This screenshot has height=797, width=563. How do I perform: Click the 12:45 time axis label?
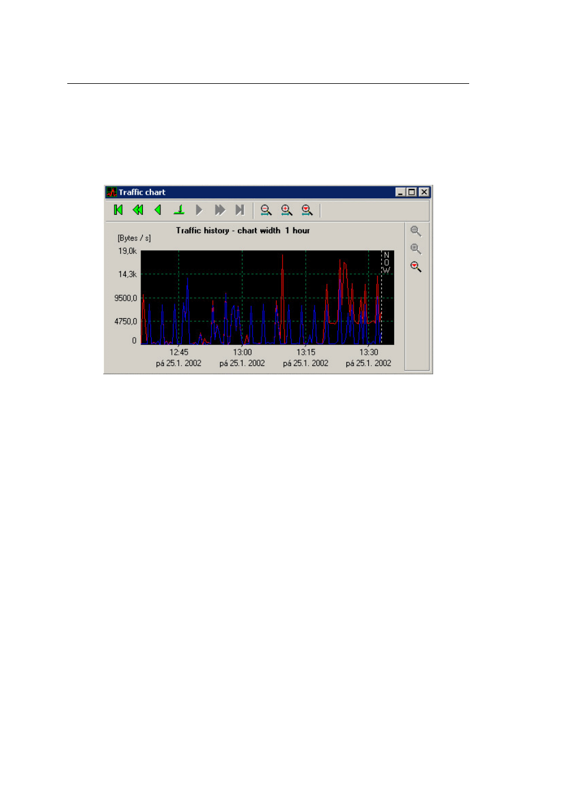179,352
